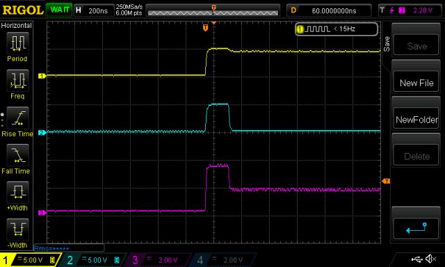Click the New File button
445x267 pixels.
tap(416, 83)
